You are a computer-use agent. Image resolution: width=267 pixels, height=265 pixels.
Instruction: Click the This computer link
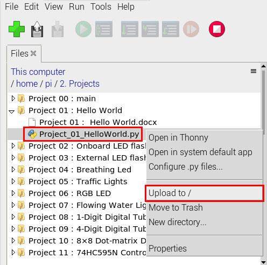pyautogui.click(x=38, y=72)
